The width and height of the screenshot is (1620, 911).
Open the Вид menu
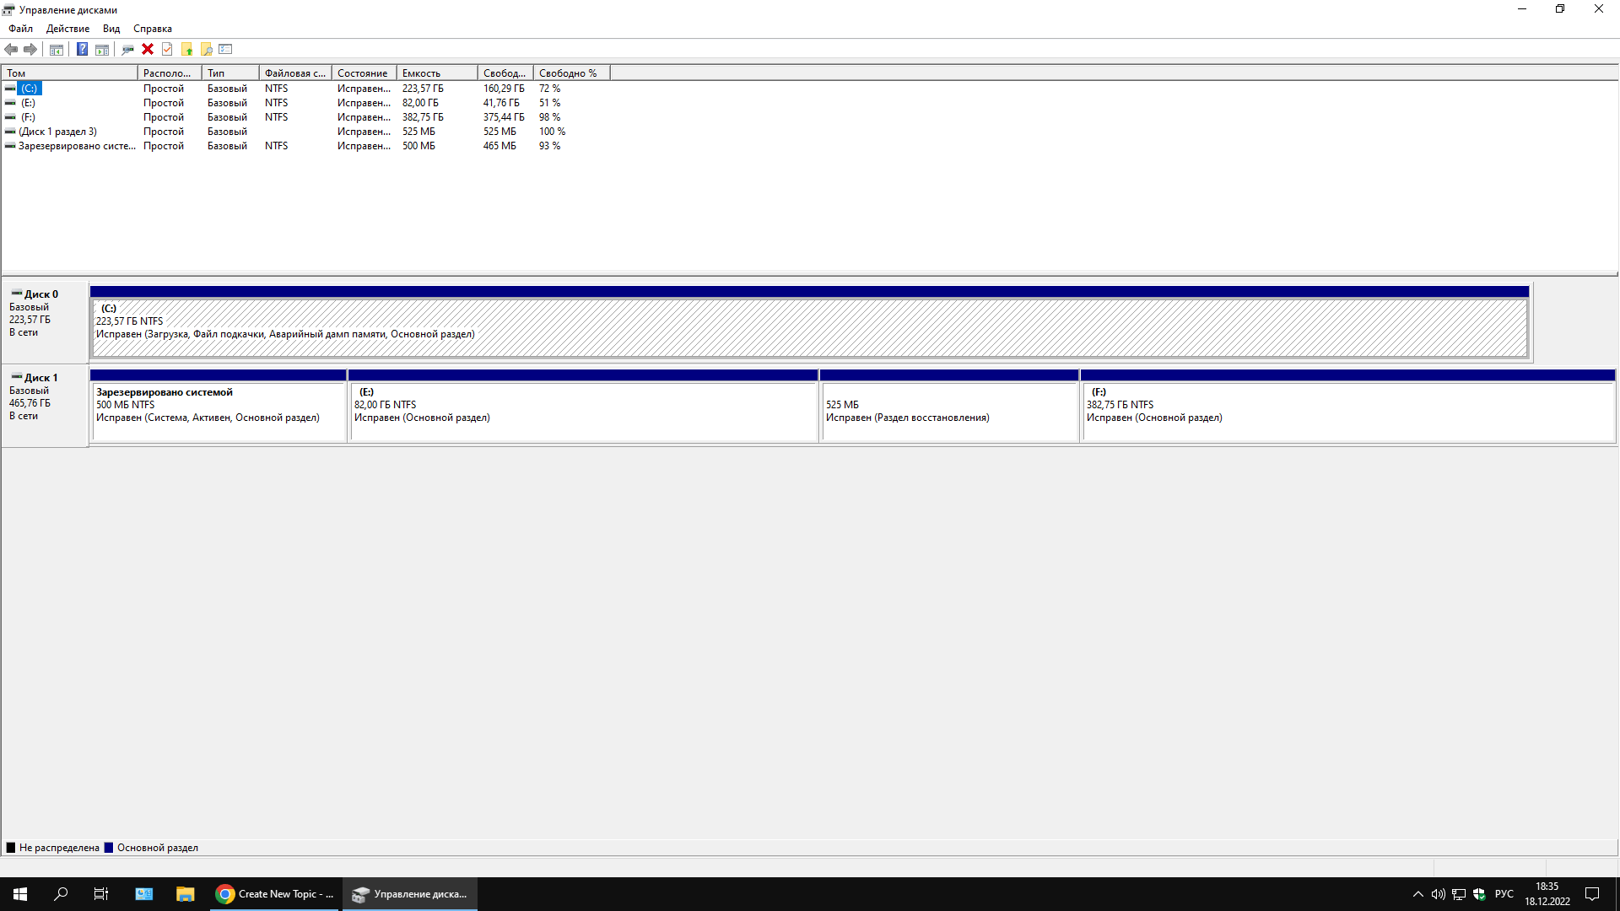pyautogui.click(x=111, y=29)
